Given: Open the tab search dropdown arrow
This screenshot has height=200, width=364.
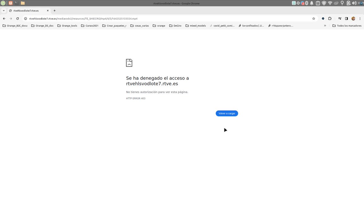Looking at the screenshot, I should 4,10.
